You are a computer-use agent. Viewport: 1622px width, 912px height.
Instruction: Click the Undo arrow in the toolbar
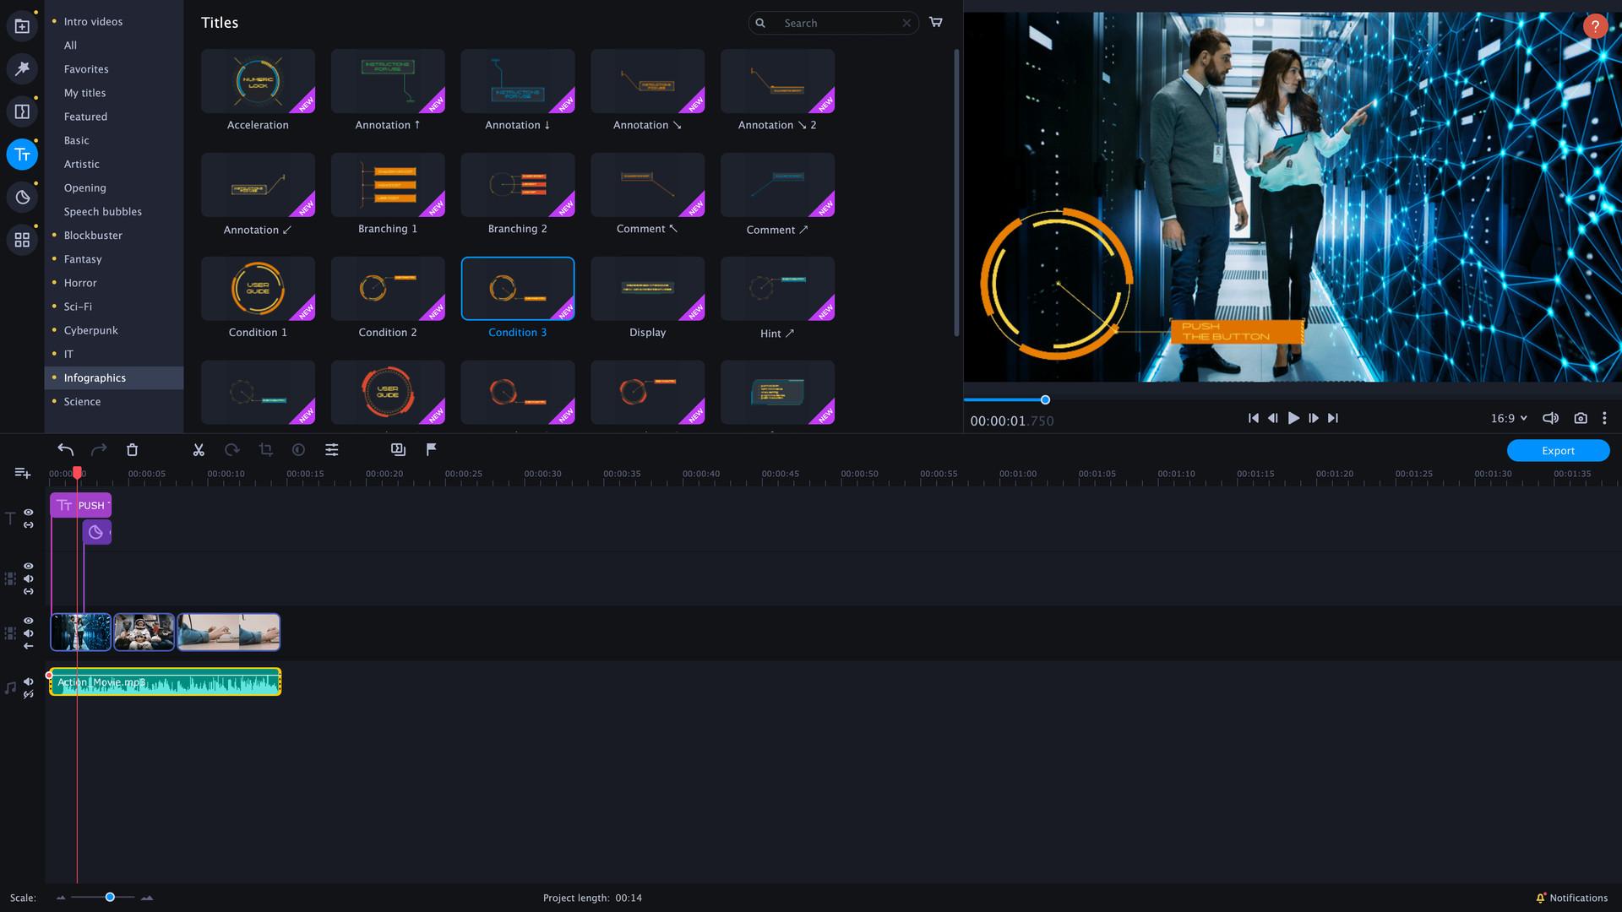click(66, 449)
